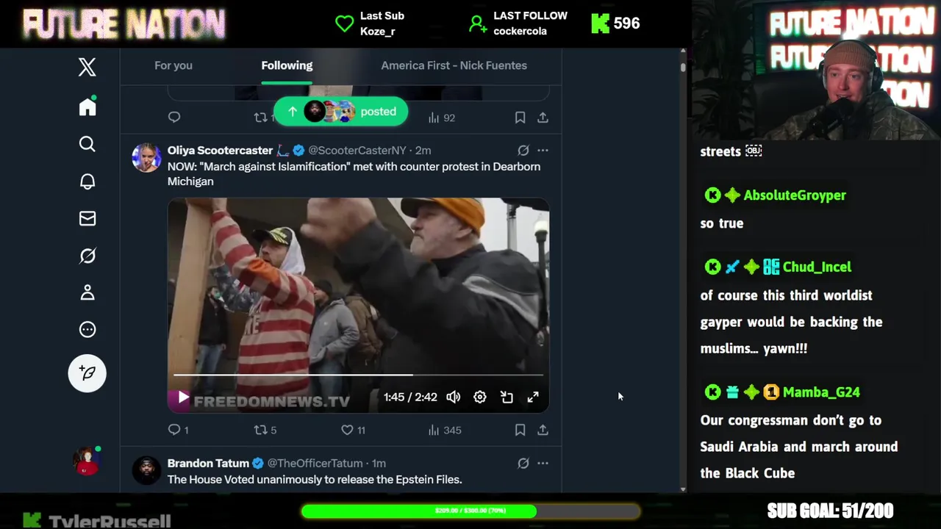
Task: Repost the Scootercaster post with 5 reposts
Action: click(x=265, y=430)
